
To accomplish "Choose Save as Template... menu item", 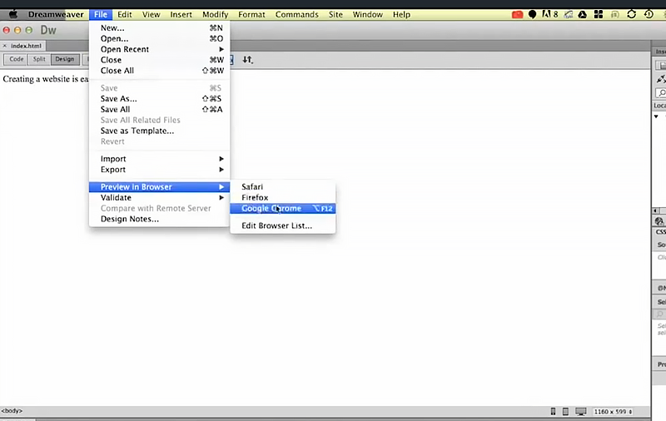I will click(x=160, y=131).
